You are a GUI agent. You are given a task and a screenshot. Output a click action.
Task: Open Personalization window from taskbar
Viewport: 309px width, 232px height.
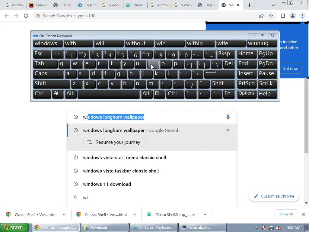pos(202,227)
